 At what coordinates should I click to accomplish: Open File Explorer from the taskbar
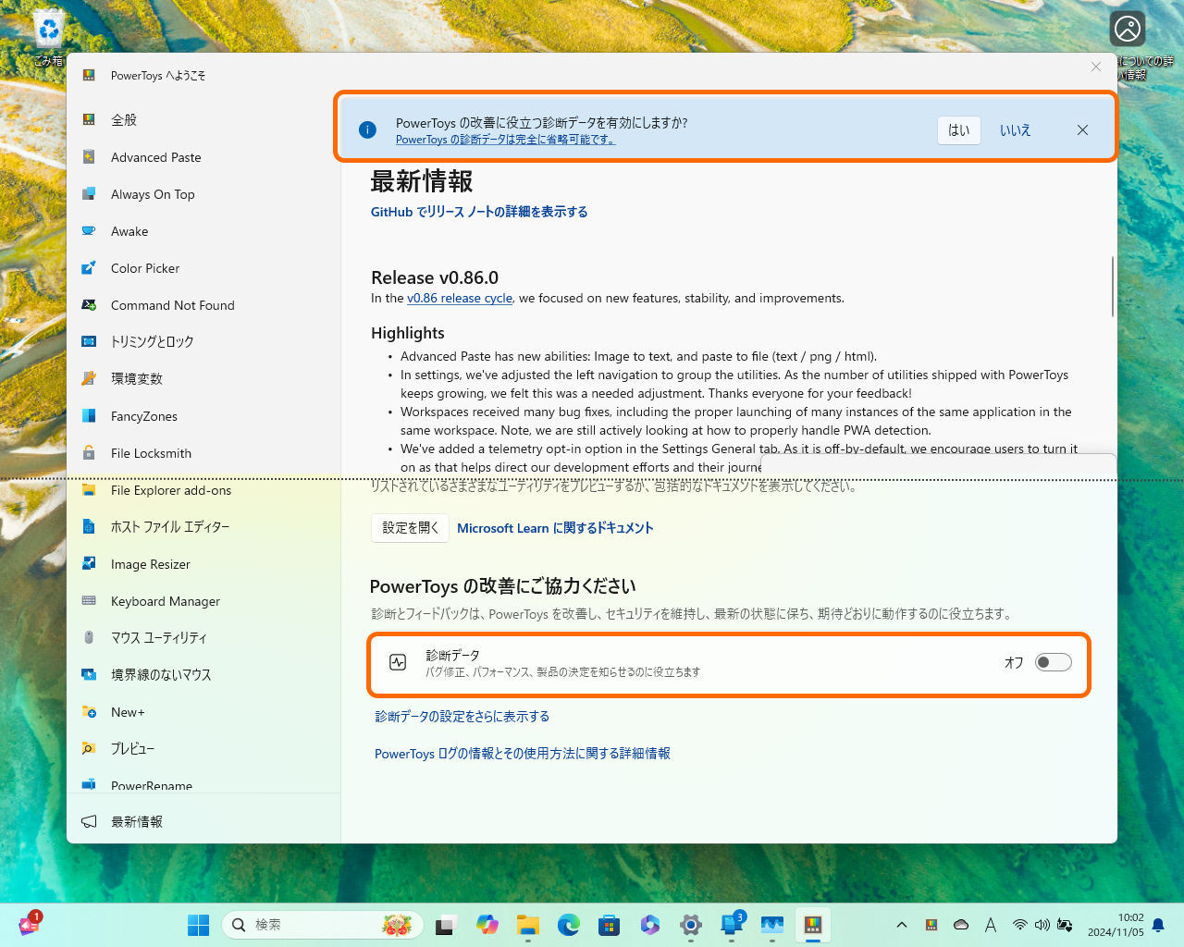pos(528,925)
